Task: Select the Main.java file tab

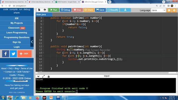Action: click(44, 14)
